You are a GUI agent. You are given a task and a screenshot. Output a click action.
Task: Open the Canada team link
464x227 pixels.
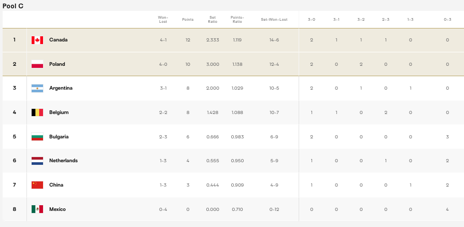coord(58,40)
